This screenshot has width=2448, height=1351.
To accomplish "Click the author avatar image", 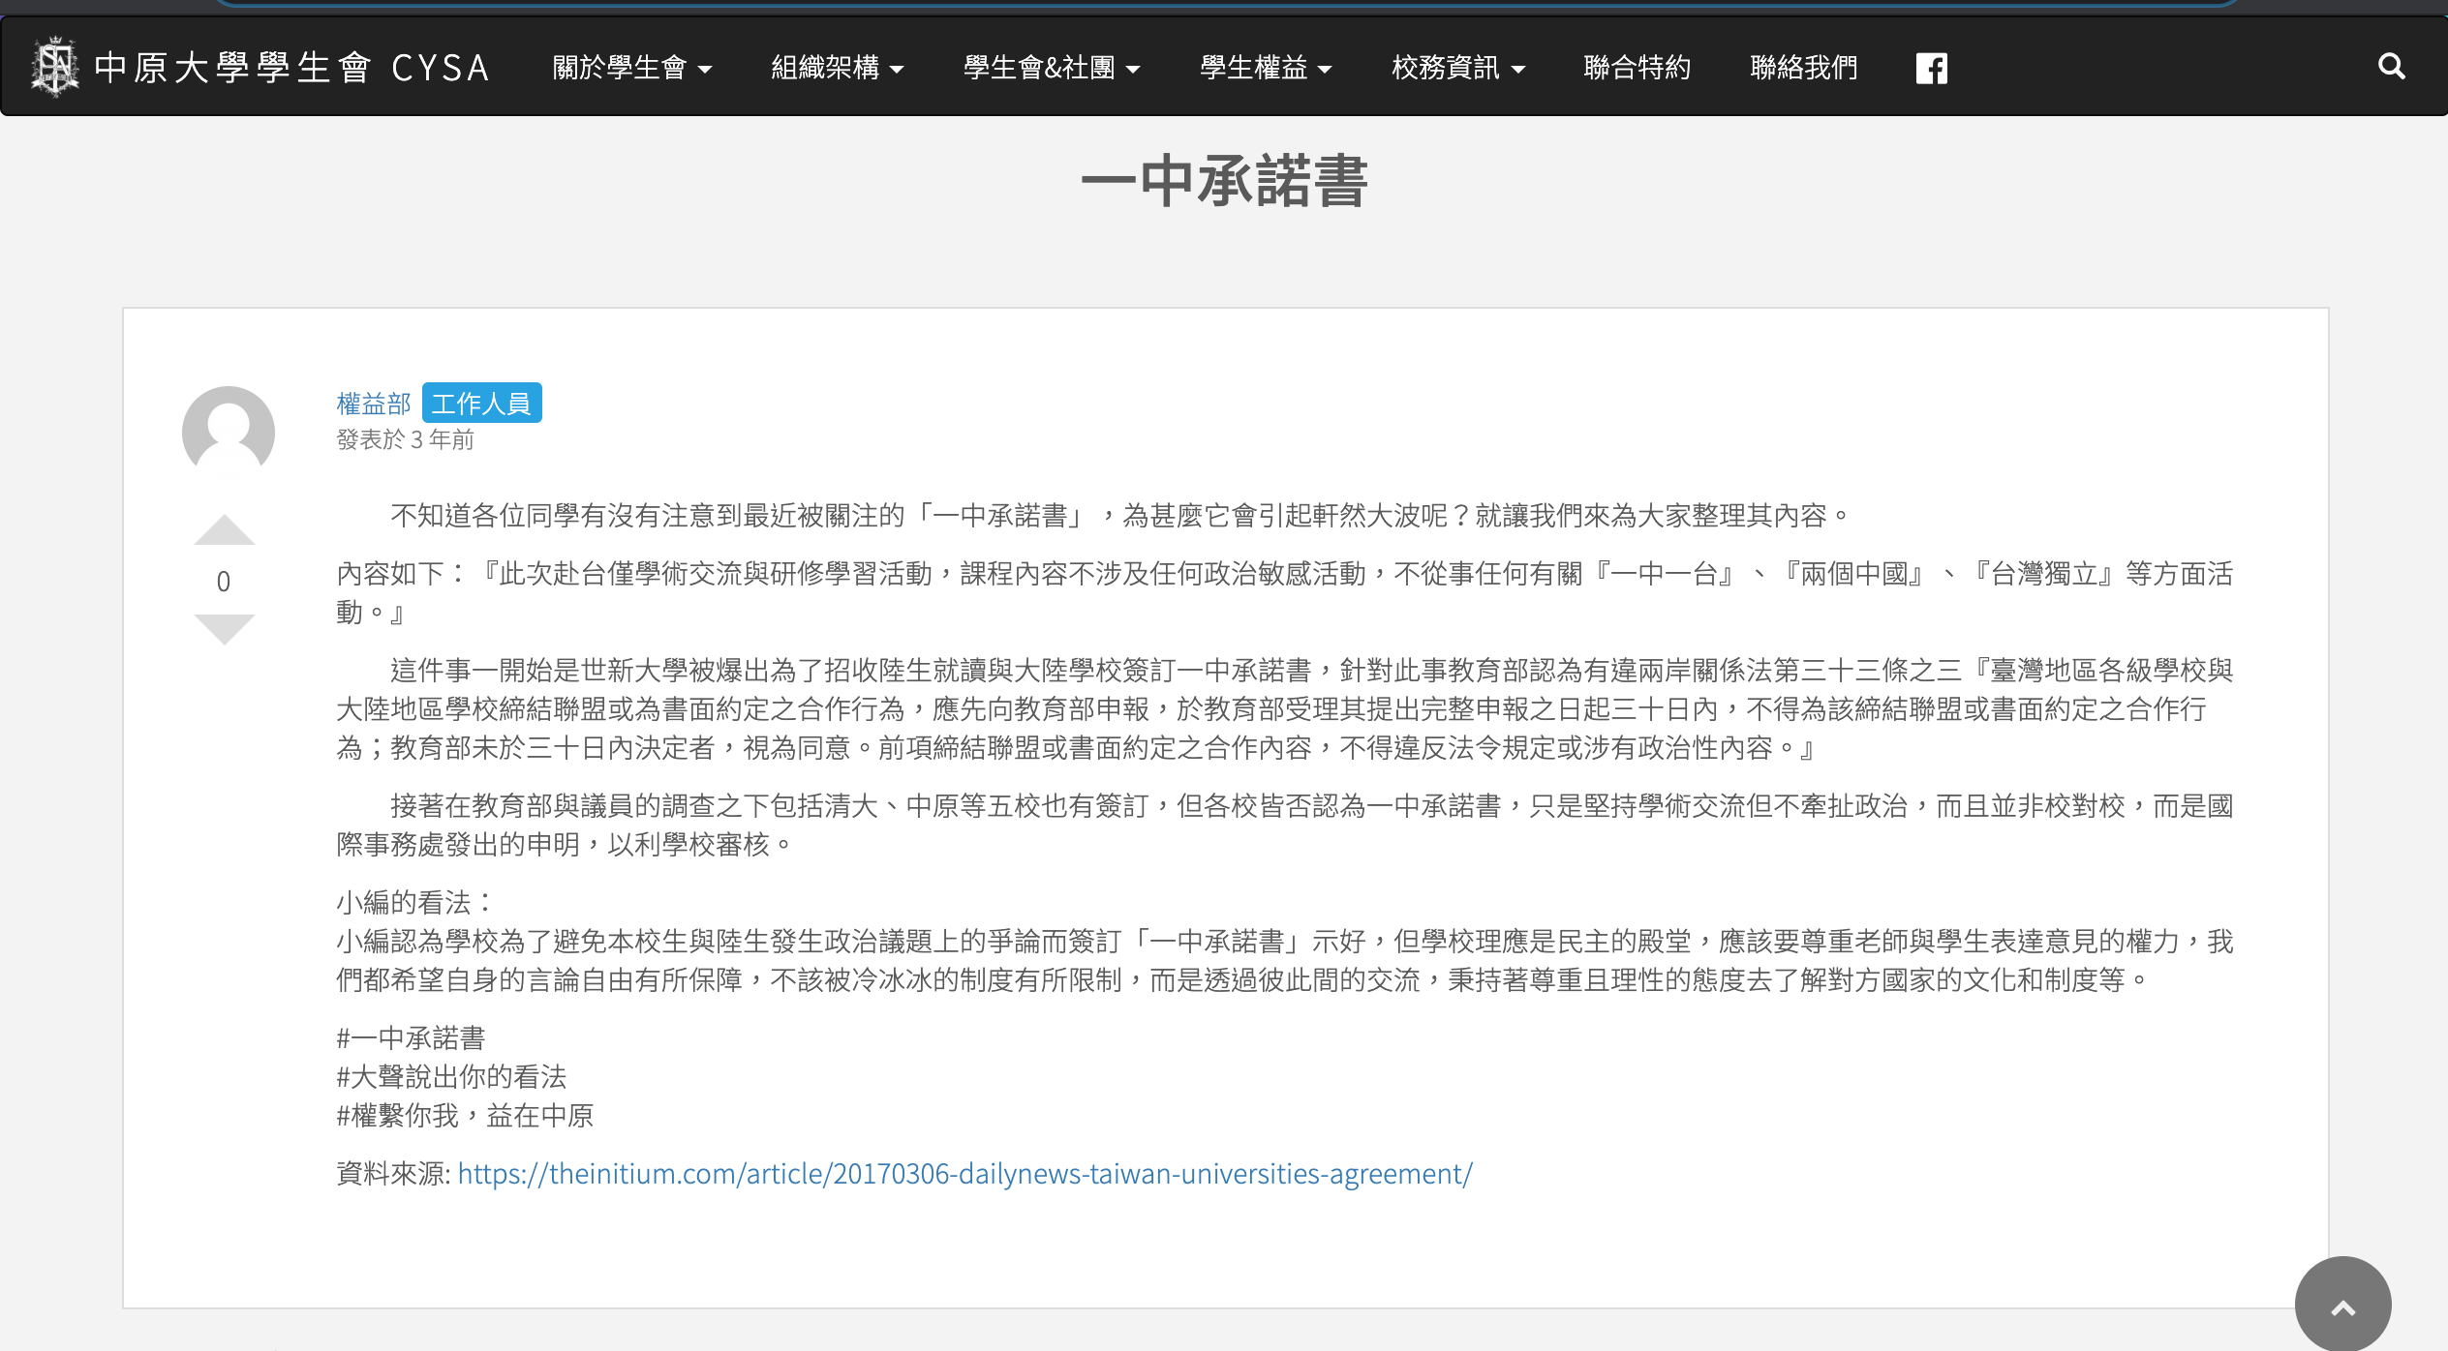I will [x=229, y=433].
